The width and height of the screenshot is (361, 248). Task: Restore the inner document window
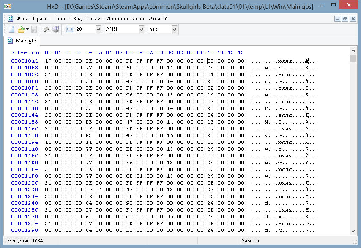345,19
